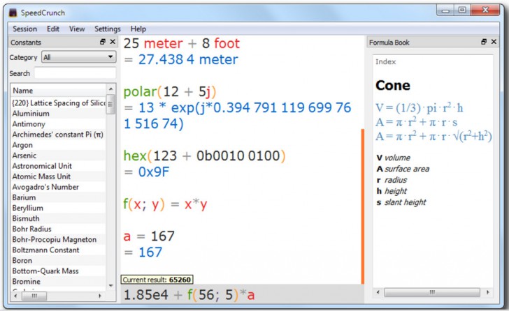Select {220} Lattice Spacing of Silicon constant
Viewport: 509px width, 311px height.
[x=59, y=103]
